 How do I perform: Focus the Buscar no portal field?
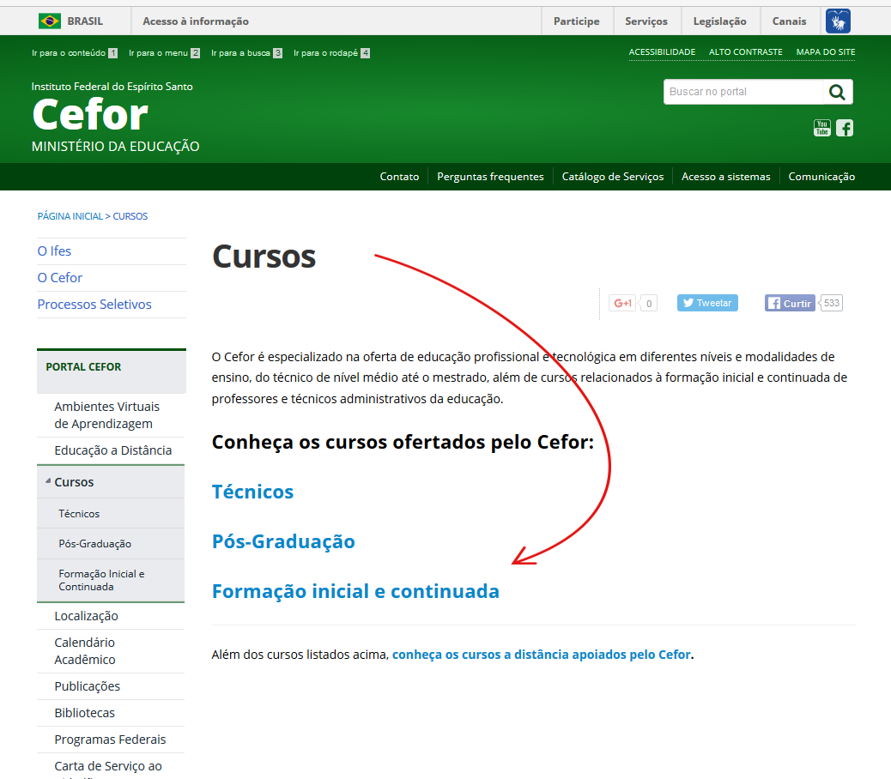[743, 92]
